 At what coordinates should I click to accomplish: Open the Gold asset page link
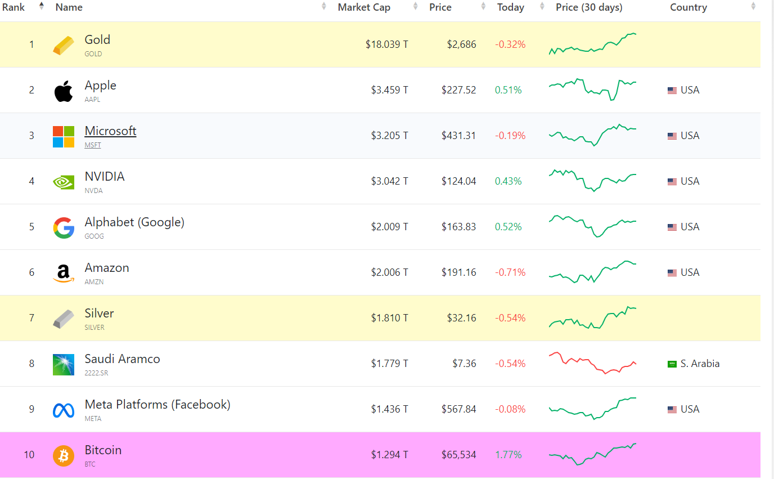97,40
